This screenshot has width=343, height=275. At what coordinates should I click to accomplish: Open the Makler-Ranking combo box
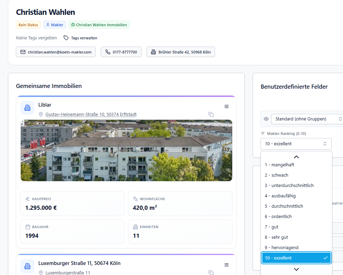(296, 144)
